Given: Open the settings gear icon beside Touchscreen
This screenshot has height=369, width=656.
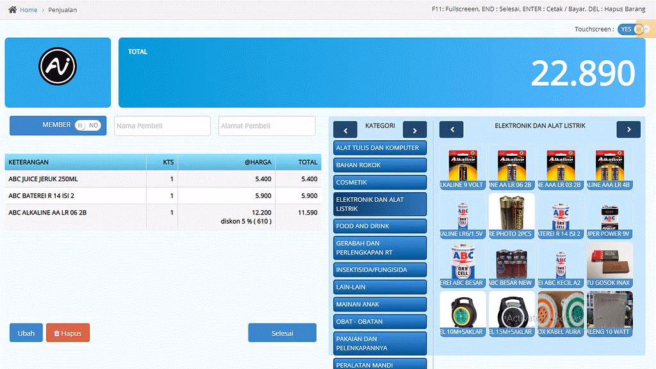Looking at the screenshot, I should [646, 29].
